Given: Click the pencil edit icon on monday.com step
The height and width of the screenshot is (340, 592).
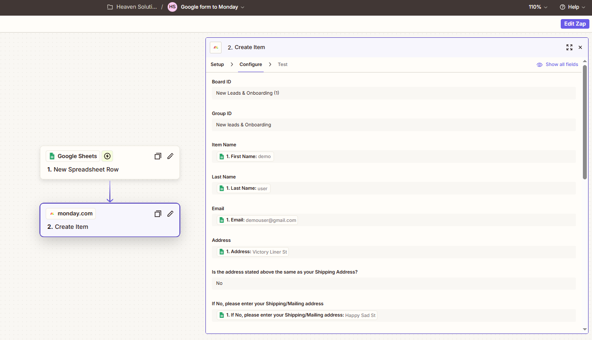Looking at the screenshot, I should coord(170,214).
